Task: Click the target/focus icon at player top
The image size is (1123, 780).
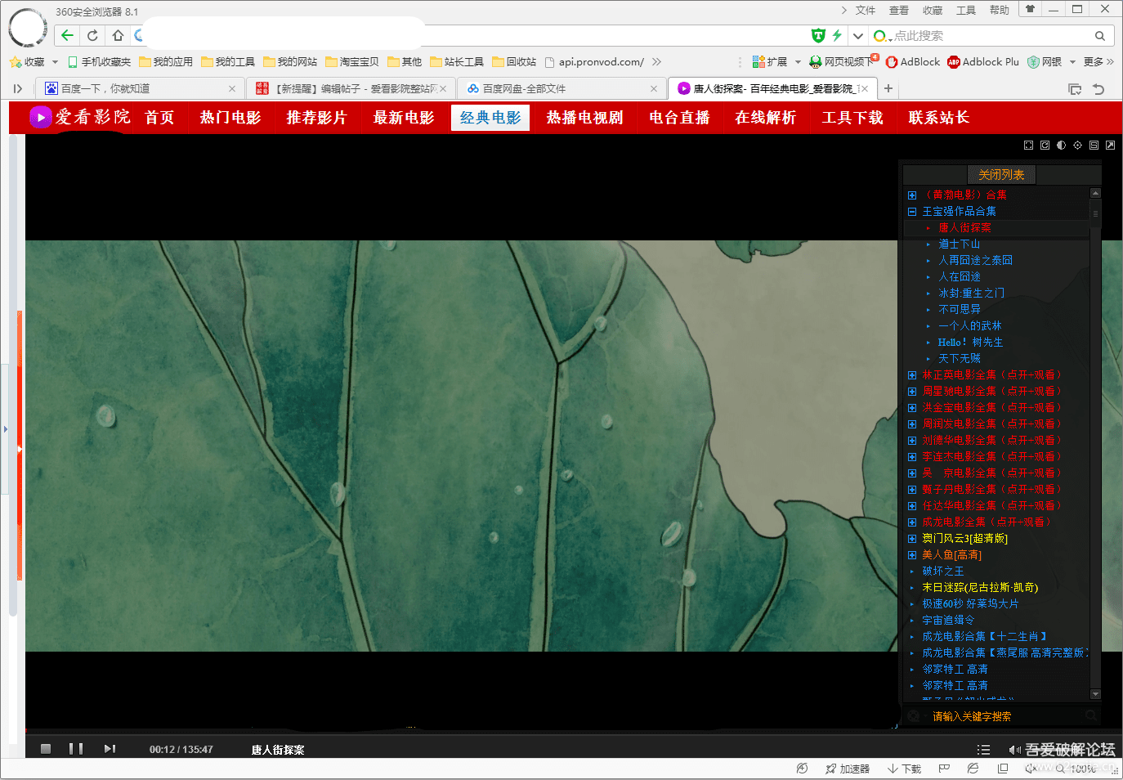Action: pyautogui.click(x=1077, y=145)
